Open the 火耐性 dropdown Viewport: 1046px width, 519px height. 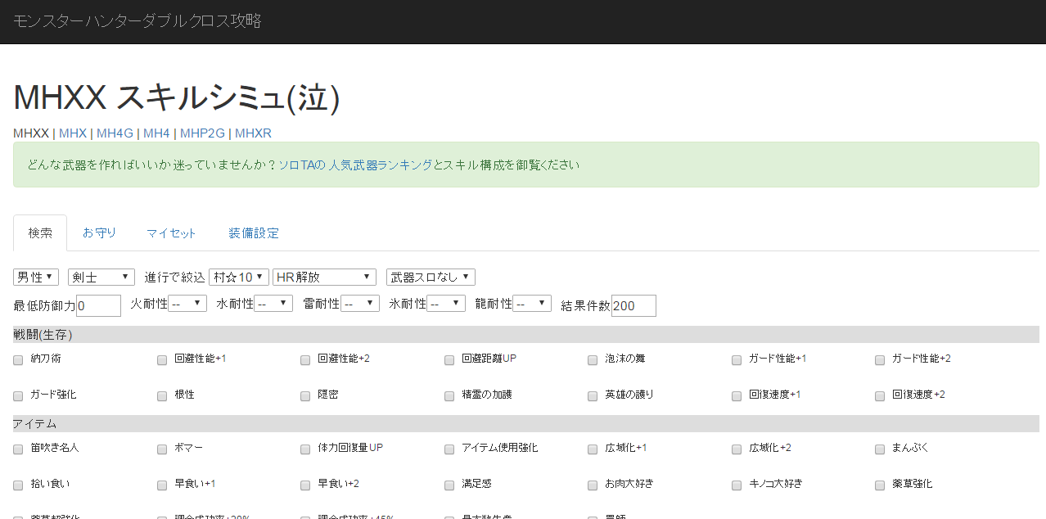click(188, 304)
